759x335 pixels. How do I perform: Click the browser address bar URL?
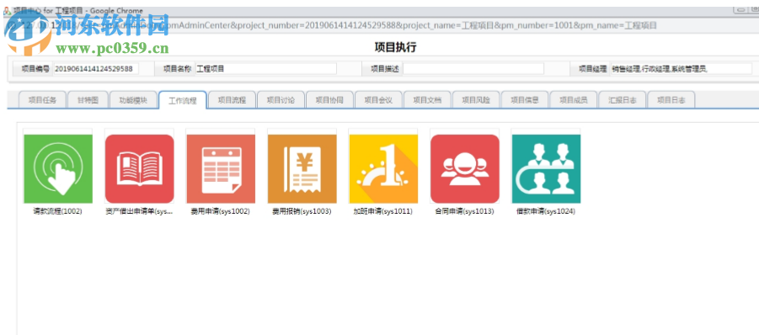[339, 25]
